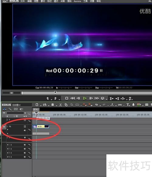The width and height of the screenshot is (152, 177).
Task: Toggle title mute on the T track
Action: (25, 138)
